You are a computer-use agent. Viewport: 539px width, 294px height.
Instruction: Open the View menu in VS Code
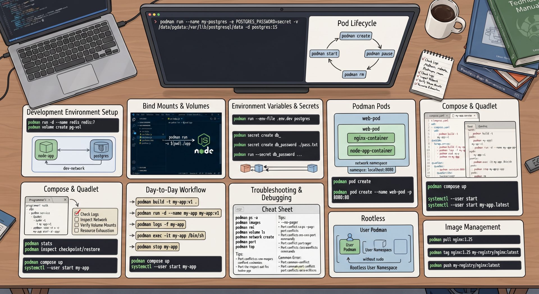pos(157,115)
